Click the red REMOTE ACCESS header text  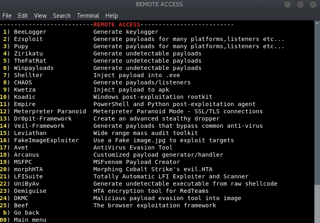click(117, 25)
